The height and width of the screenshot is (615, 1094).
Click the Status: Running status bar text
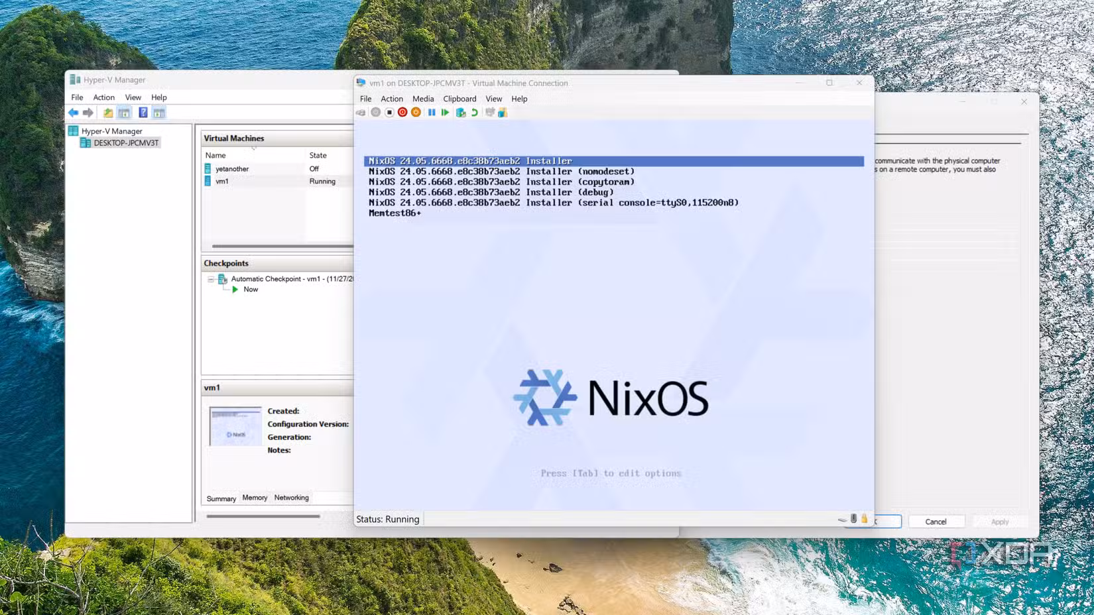(388, 519)
